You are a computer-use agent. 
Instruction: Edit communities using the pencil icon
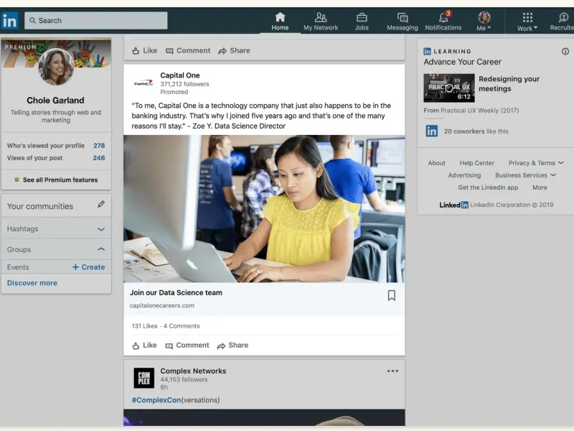click(101, 205)
